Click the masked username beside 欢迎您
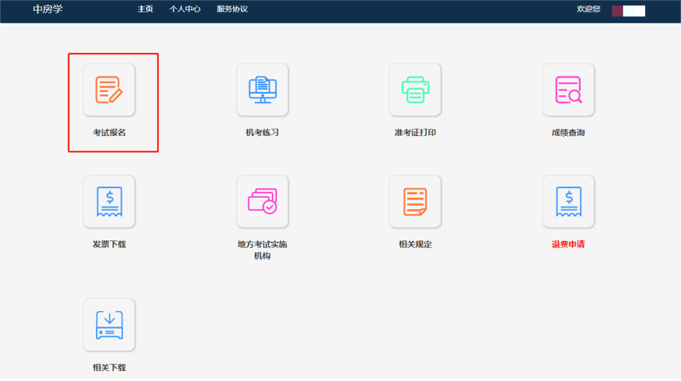 628,11
